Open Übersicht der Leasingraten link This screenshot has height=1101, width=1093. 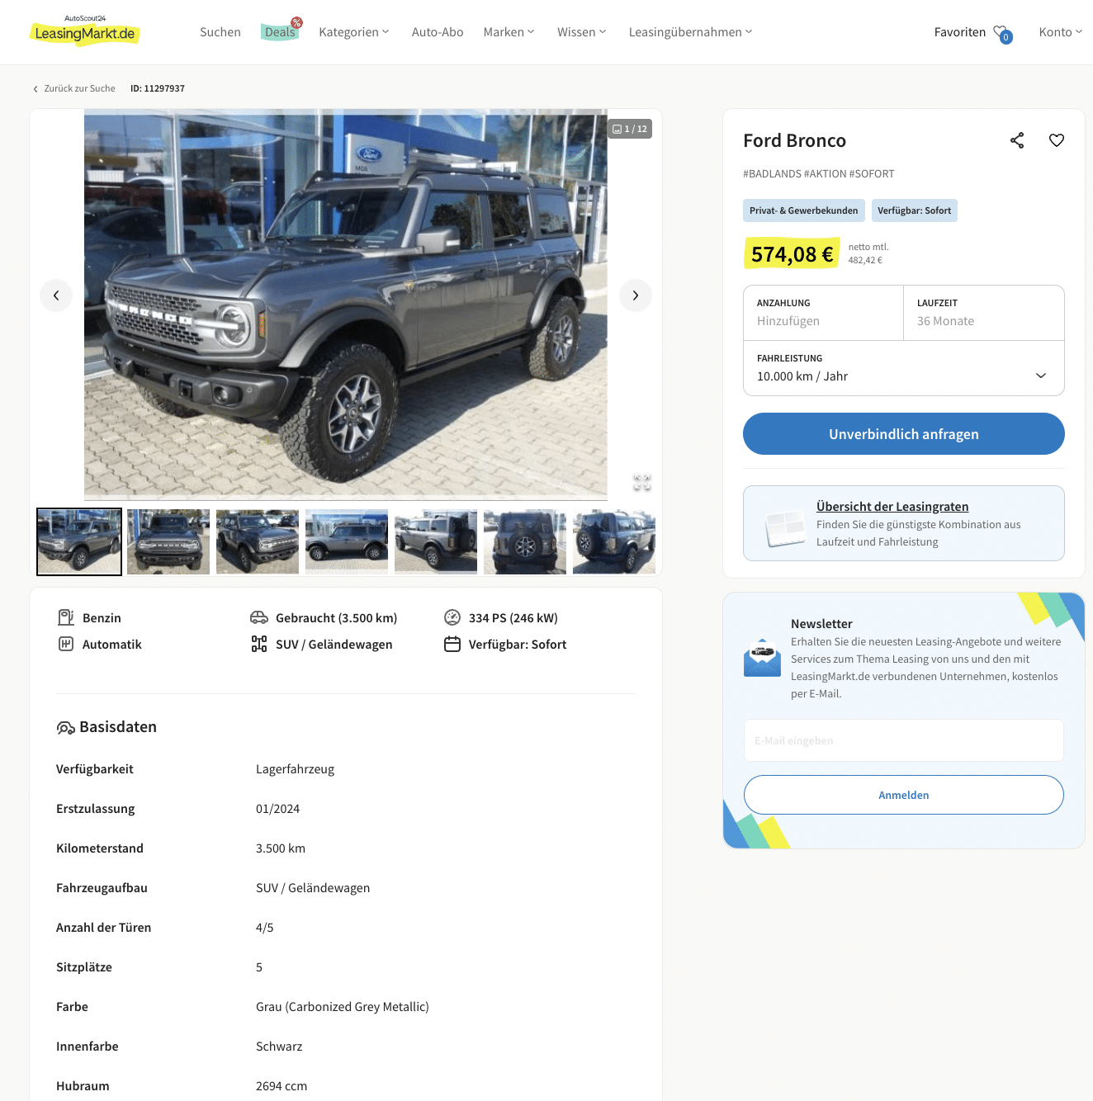(x=892, y=507)
